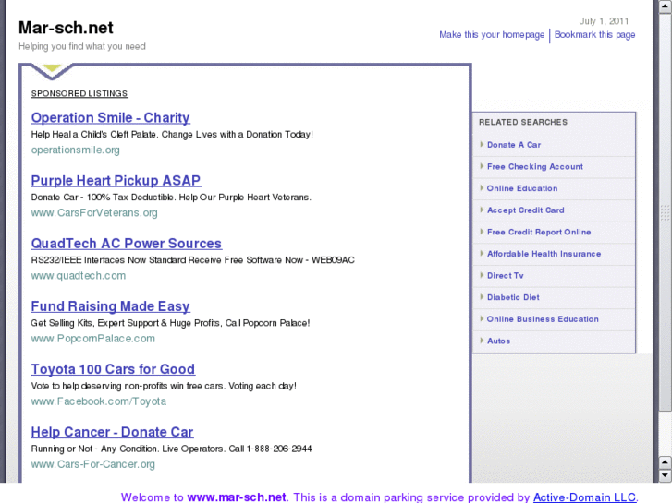Screen dimensions: 672x503
Task: Select Online Education related search
Action: point(522,188)
